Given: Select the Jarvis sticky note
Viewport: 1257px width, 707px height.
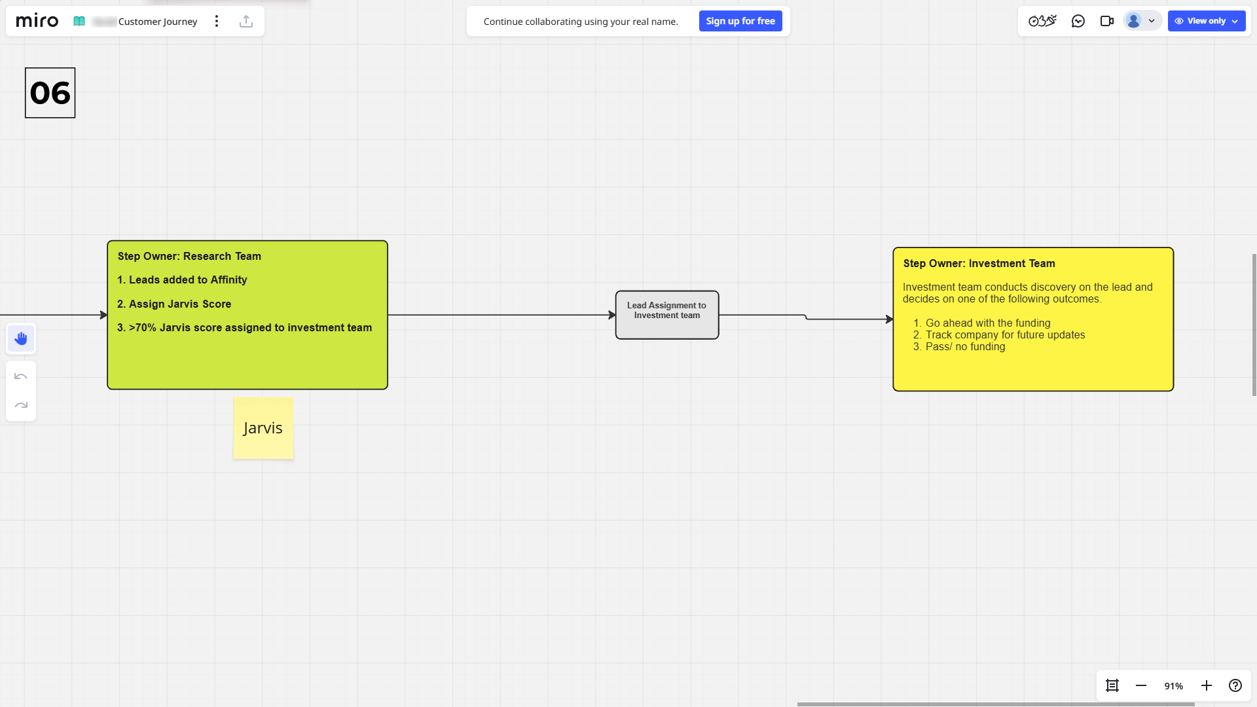Looking at the screenshot, I should (263, 428).
